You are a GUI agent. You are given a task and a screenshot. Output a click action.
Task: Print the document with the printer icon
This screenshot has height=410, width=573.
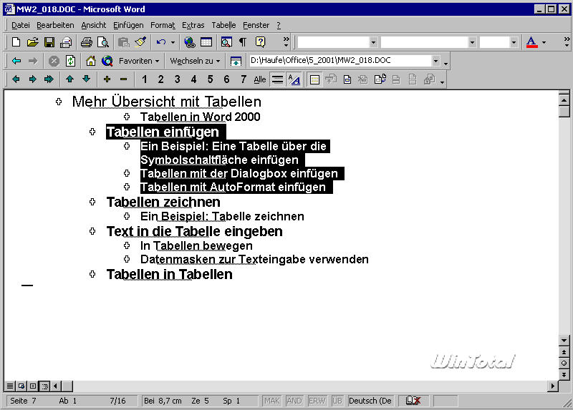tap(86, 42)
